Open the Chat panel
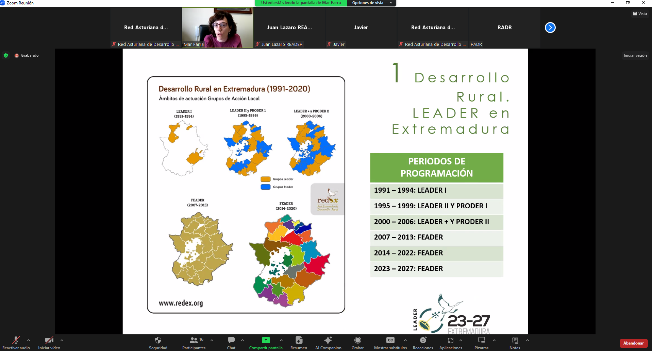Screen dimensions: 652x351 click(x=231, y=343)
